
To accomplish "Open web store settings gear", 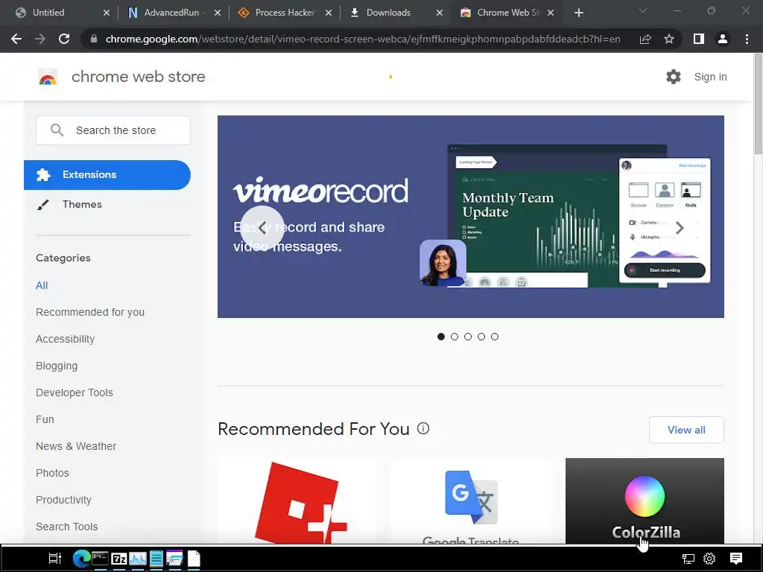I will pos(674,77).
